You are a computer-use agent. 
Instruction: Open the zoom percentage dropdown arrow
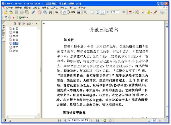(x=120, y=12)
